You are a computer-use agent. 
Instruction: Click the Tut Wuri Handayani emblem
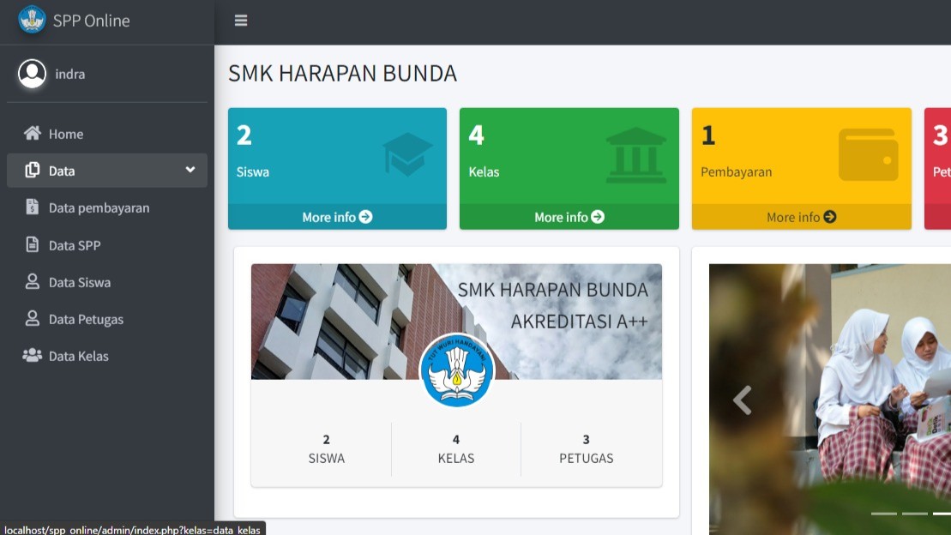(x=457, y=370)
